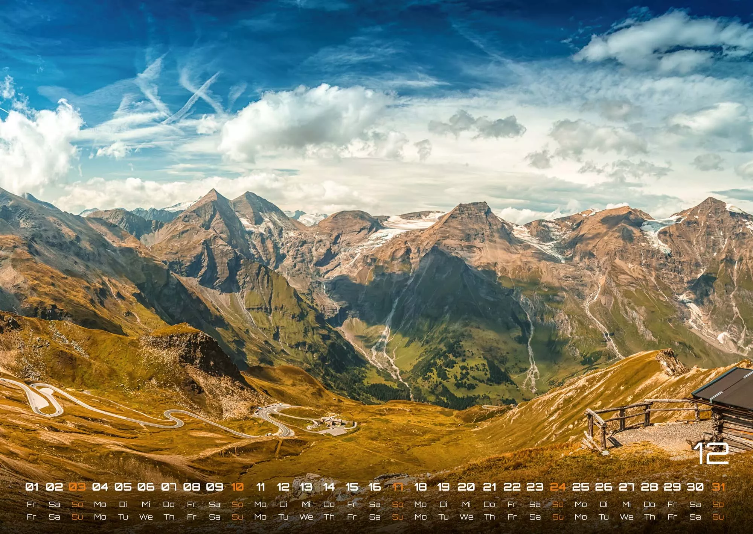Click the orange 'So' label under date 10

pos(238,504)
